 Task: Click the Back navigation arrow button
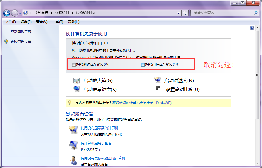pos(7,13)
